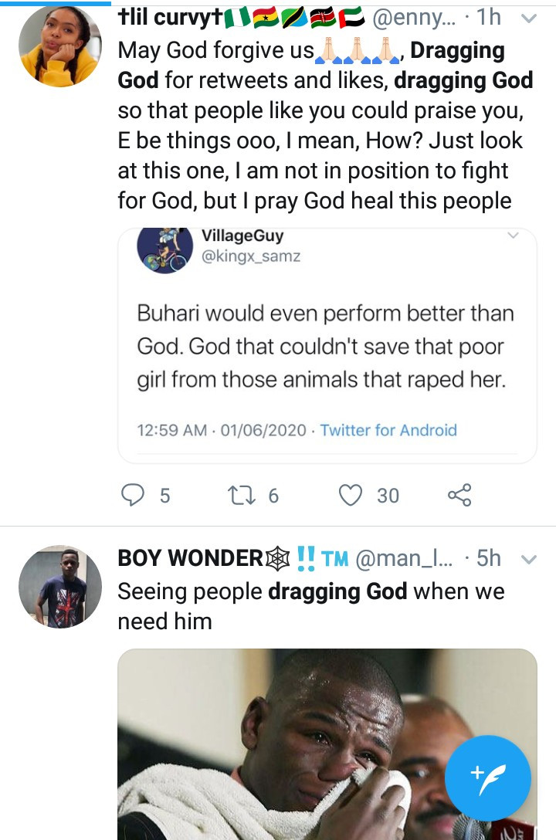
Task: Expand the BOY WONDER tweet options chevron
Action: click(x=529, y=559)
